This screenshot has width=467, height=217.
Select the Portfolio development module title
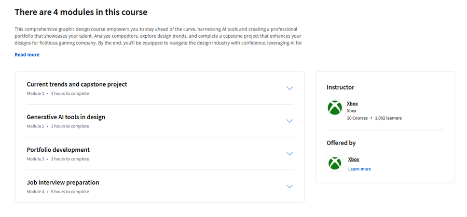tap(58, 150)
